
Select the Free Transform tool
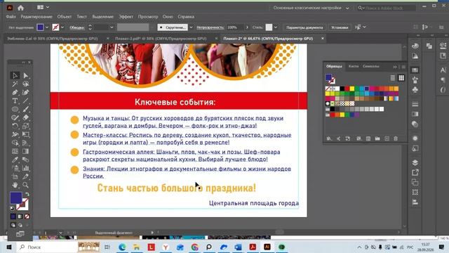[26, 134]
